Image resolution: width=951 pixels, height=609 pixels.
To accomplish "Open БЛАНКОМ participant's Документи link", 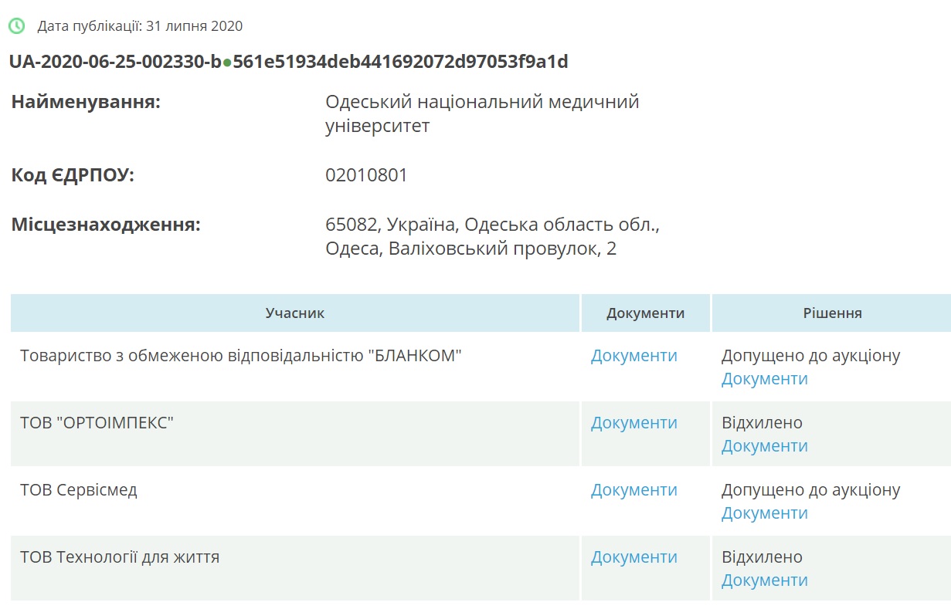I will point(633,356).
